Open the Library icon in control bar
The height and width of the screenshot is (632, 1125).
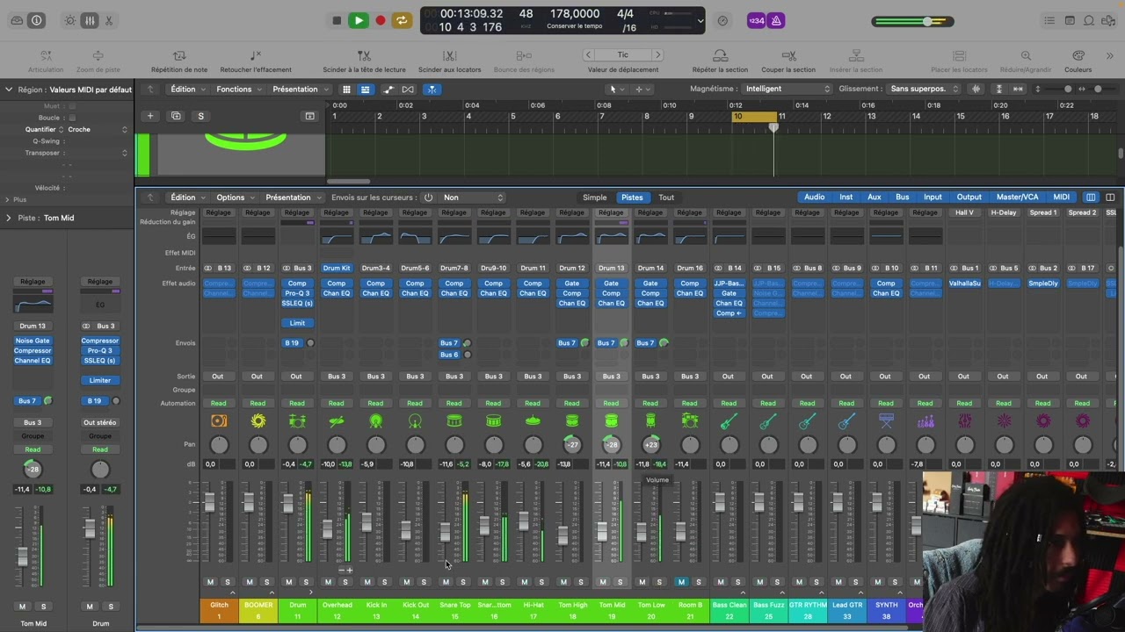tap(17, 20)
